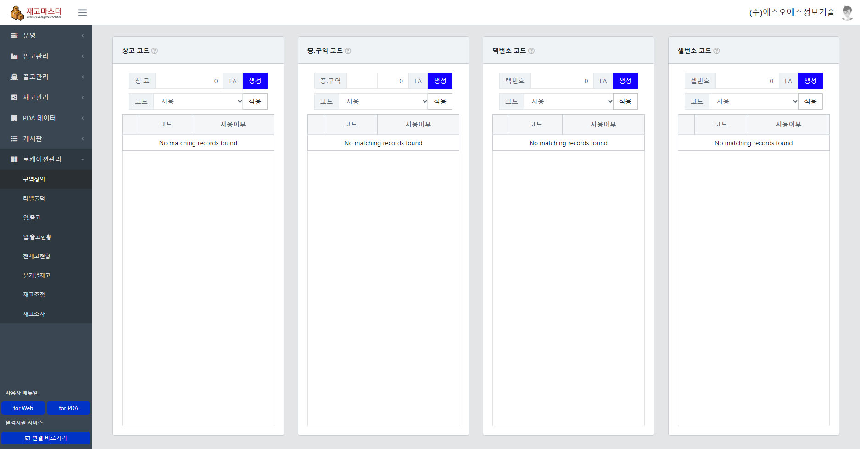Image resolution: width=860 pixels, height=449 pixels.
Task: Open help icon beside 셀번호 코드
Action: [717, 51]
